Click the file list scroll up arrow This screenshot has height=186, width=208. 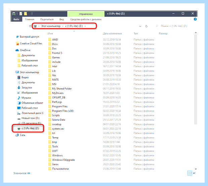(x=196, y=33)
